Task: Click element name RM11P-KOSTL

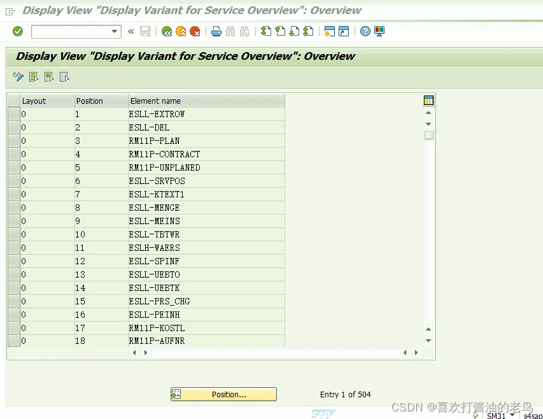Action: click(157, 328)
